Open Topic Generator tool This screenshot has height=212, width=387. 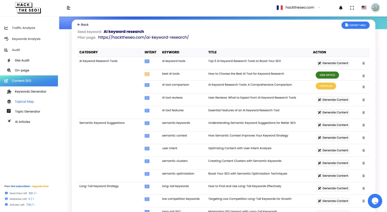(x=27, y=112)
